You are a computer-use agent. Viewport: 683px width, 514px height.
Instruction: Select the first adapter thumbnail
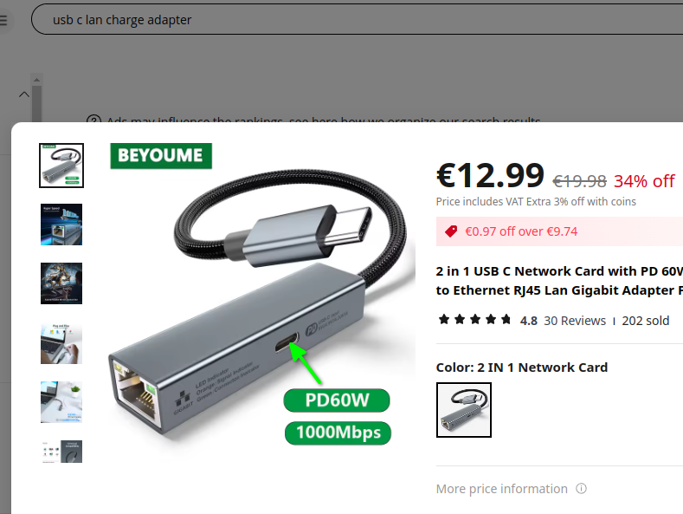61,166
